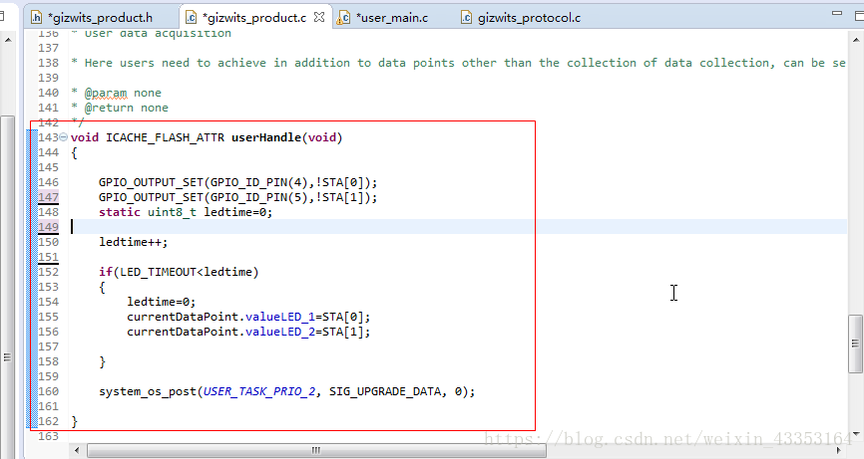Open the user_main.c tab
This screenshot has width=864, height=459.
click(392, 18)
